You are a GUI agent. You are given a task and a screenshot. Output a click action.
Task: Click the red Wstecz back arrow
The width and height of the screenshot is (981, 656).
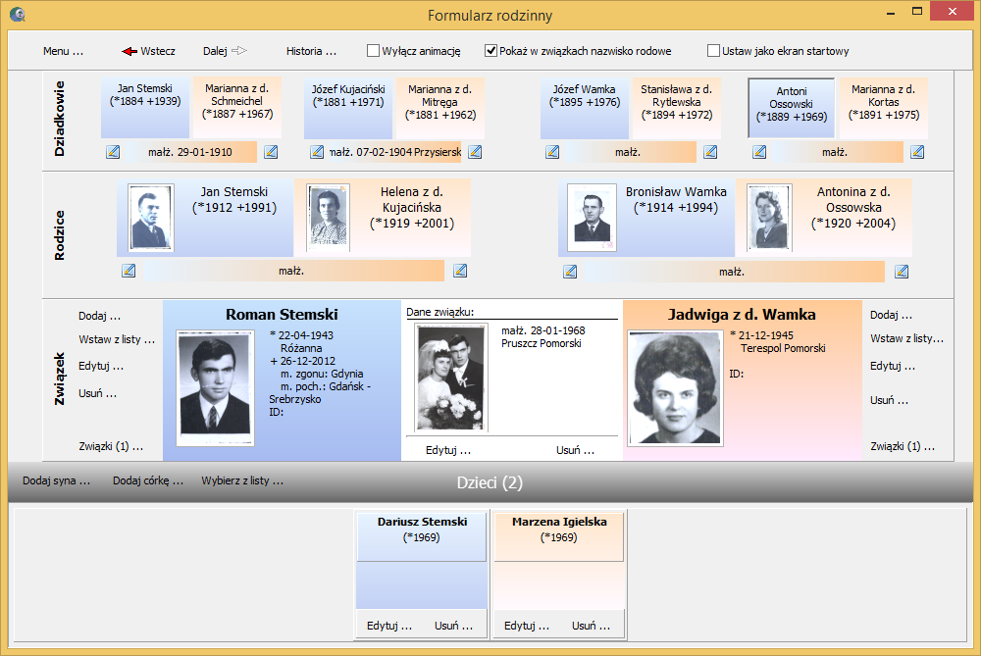click(129, 51)
